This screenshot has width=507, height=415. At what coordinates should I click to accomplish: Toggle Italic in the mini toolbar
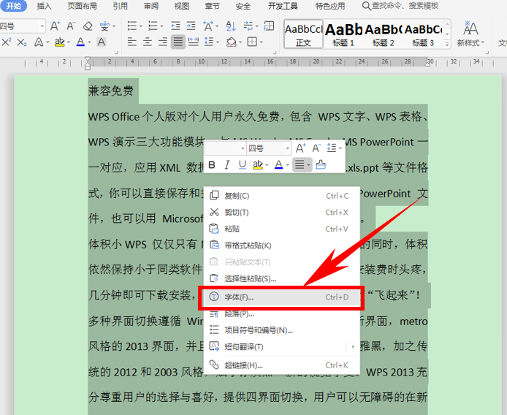227,165
